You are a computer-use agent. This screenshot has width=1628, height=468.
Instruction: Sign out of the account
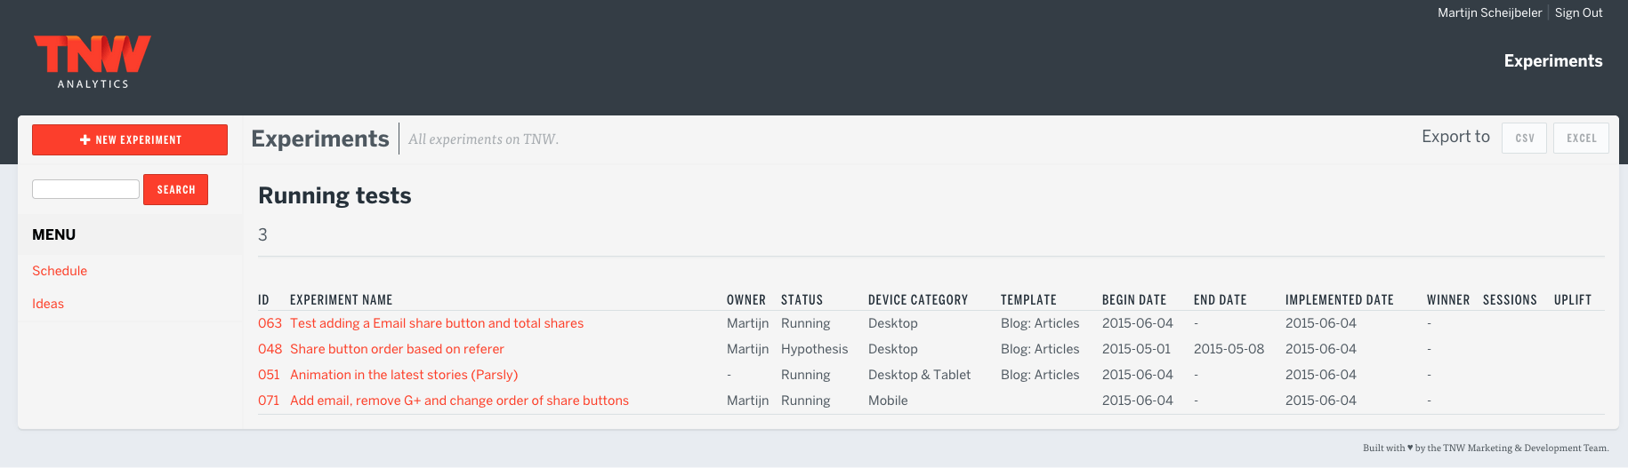pyautogui.click(x=1578, y=12)
